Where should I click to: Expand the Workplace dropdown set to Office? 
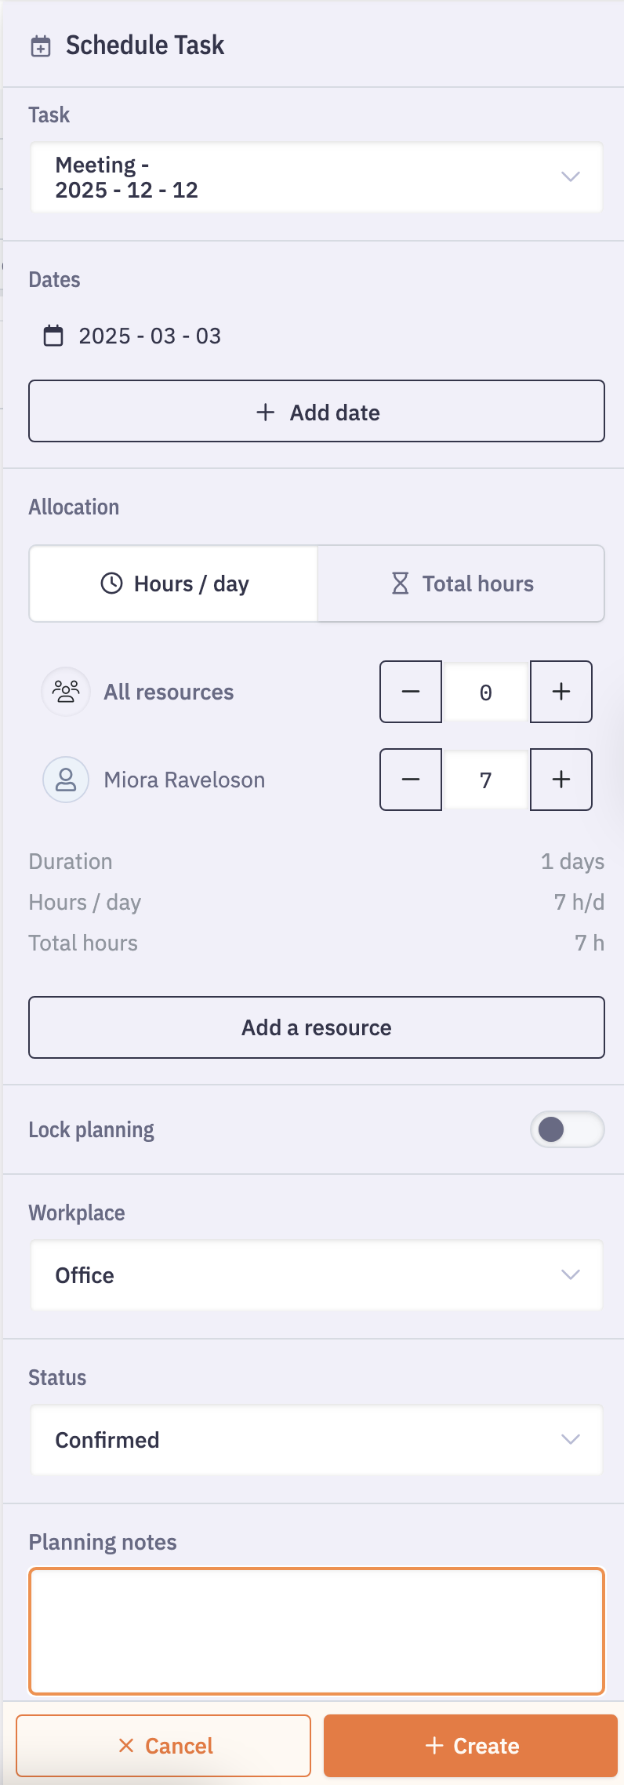tap(317, 1275)
